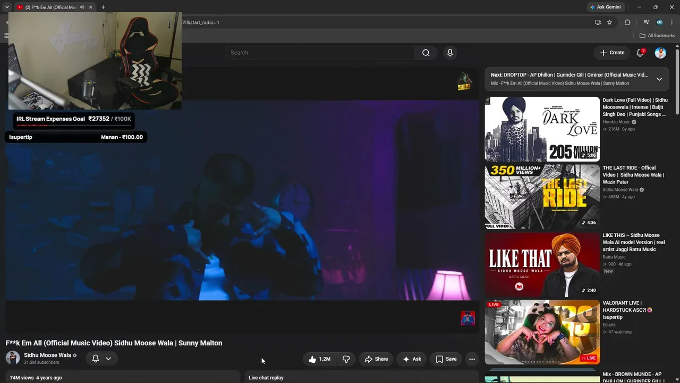Click the YouTube search magnifier button
Viewport: 680px width, 383px height.
click(426, 53)
